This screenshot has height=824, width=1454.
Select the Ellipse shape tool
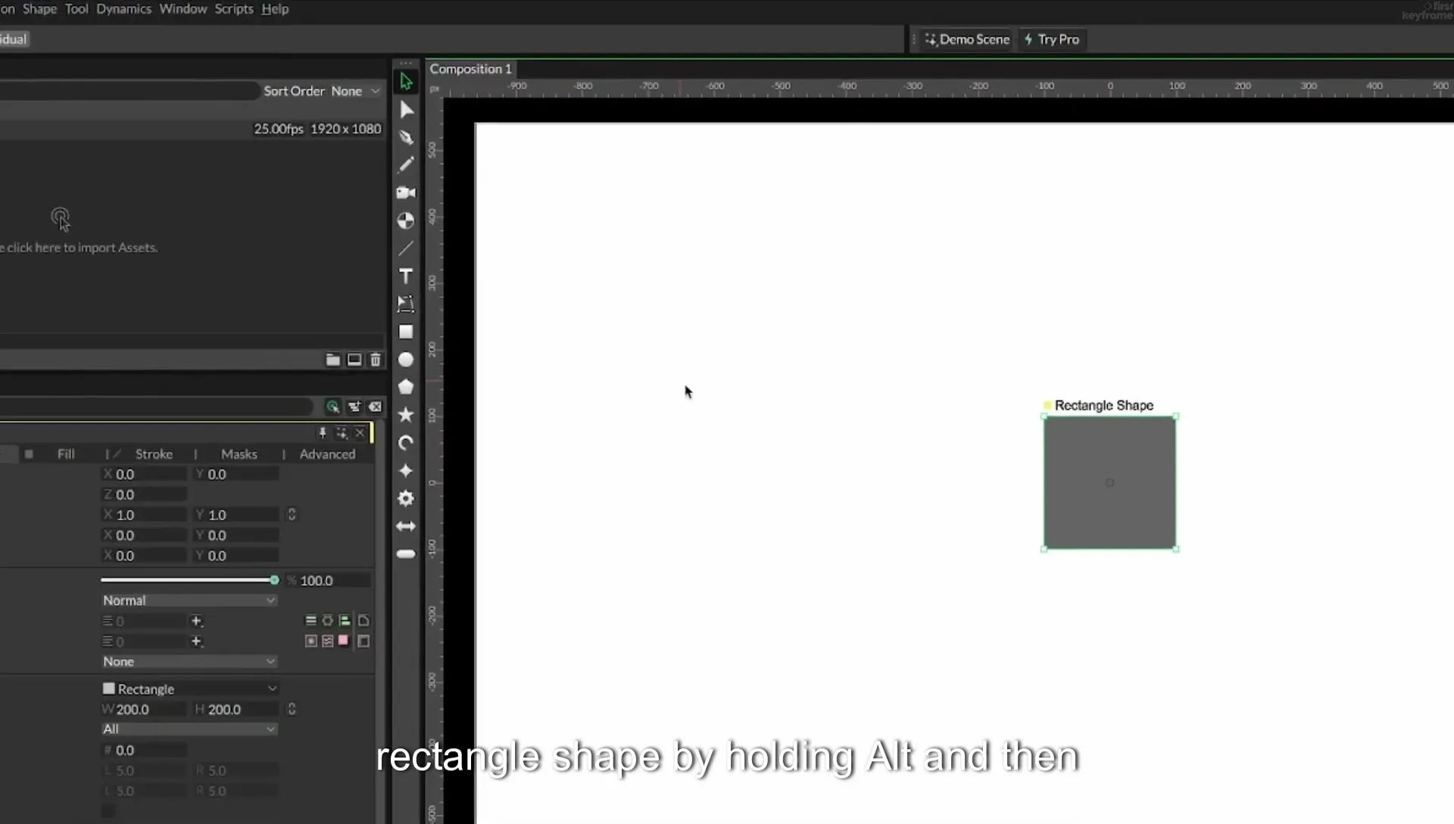[x=406, y=360]
